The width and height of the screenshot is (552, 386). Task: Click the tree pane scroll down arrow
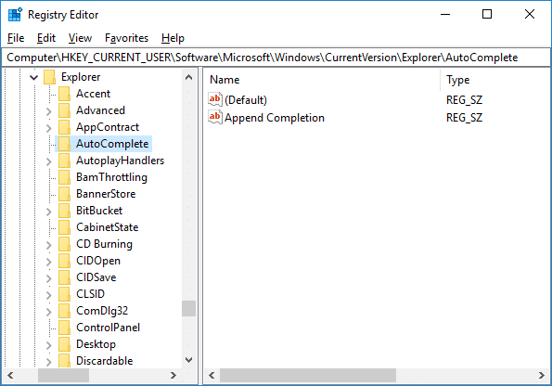click(x=188, y=360)
